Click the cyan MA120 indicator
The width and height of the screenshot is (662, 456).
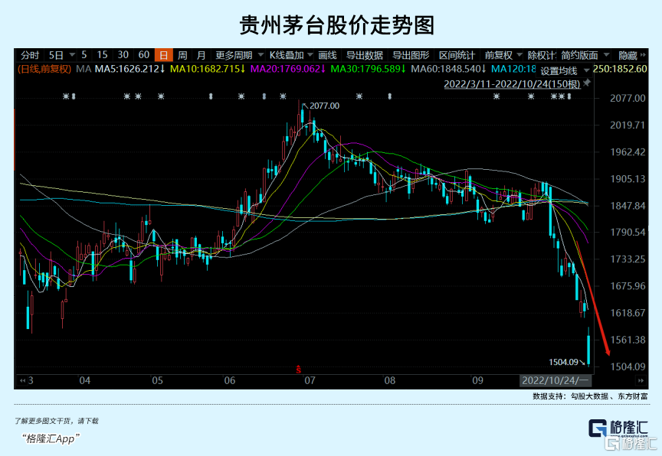[513, 69]
